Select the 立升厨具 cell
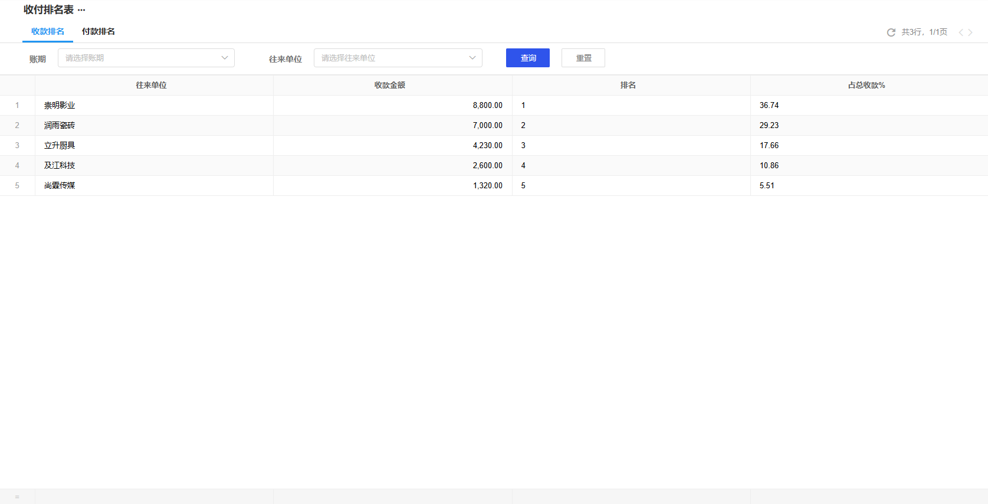 pyautogui.click(x=60, y=146)
